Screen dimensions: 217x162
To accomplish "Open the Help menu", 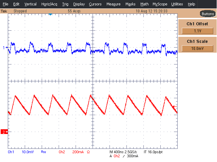I will 191,4.
